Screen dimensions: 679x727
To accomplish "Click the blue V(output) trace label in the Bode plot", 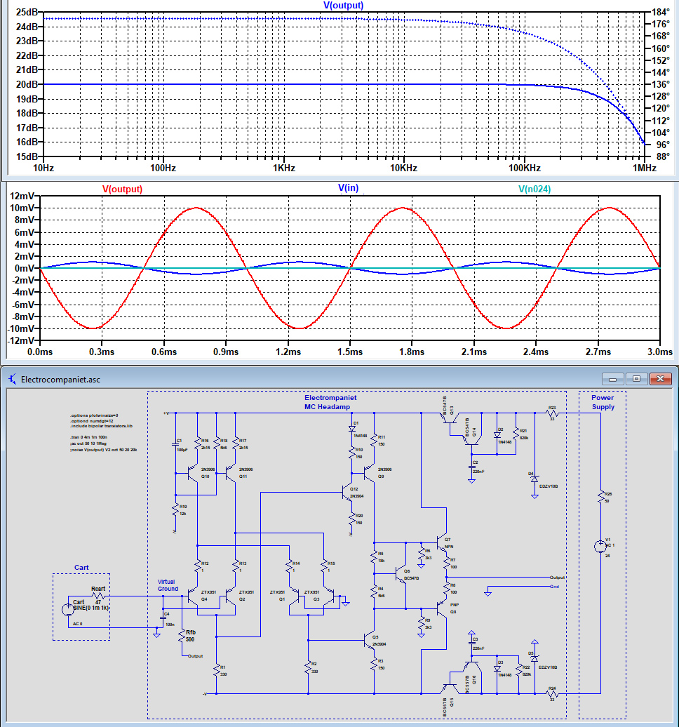I will pyautogui.click(x=344, y=5).
